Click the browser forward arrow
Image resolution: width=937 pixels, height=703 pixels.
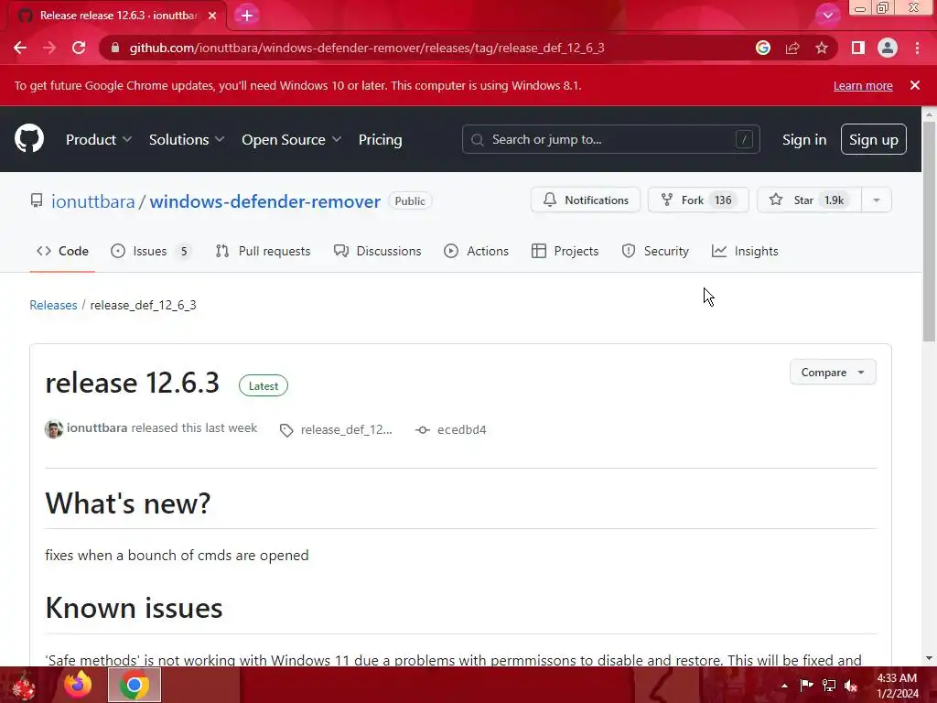(49, 48)
